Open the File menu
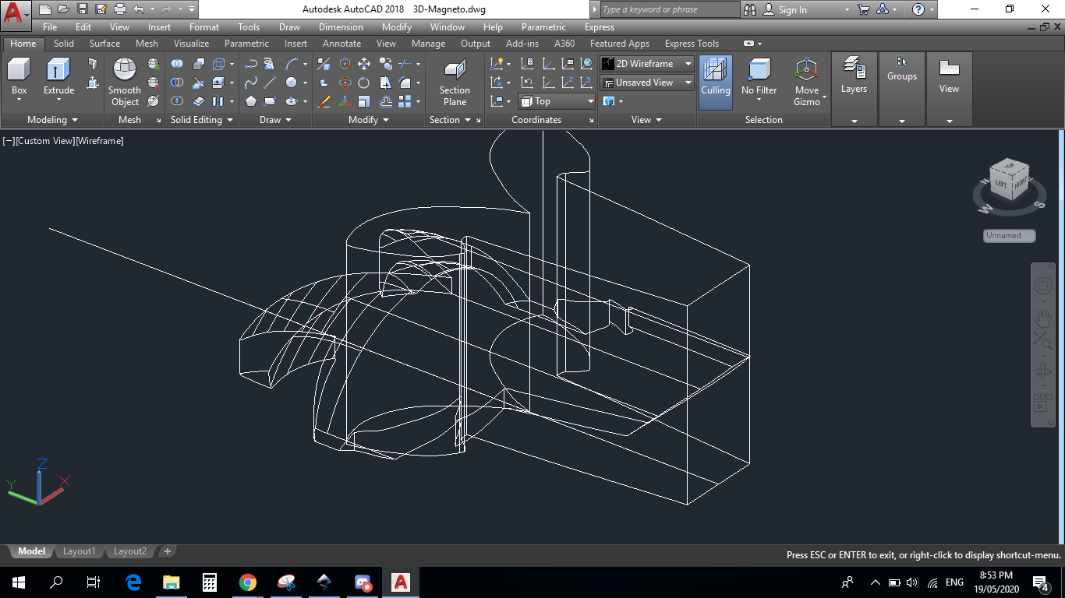 click(50, 27)
